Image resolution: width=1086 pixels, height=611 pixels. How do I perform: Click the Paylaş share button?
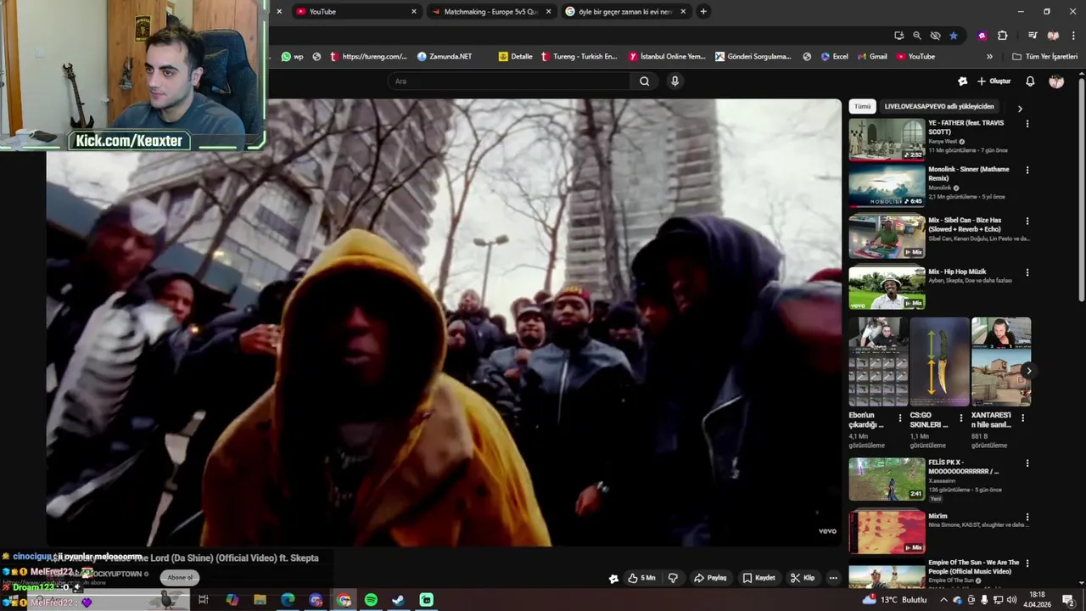[710, 578]
